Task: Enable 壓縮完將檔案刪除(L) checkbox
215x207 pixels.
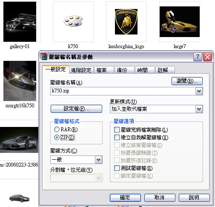Action: click(x=141, y=129)
